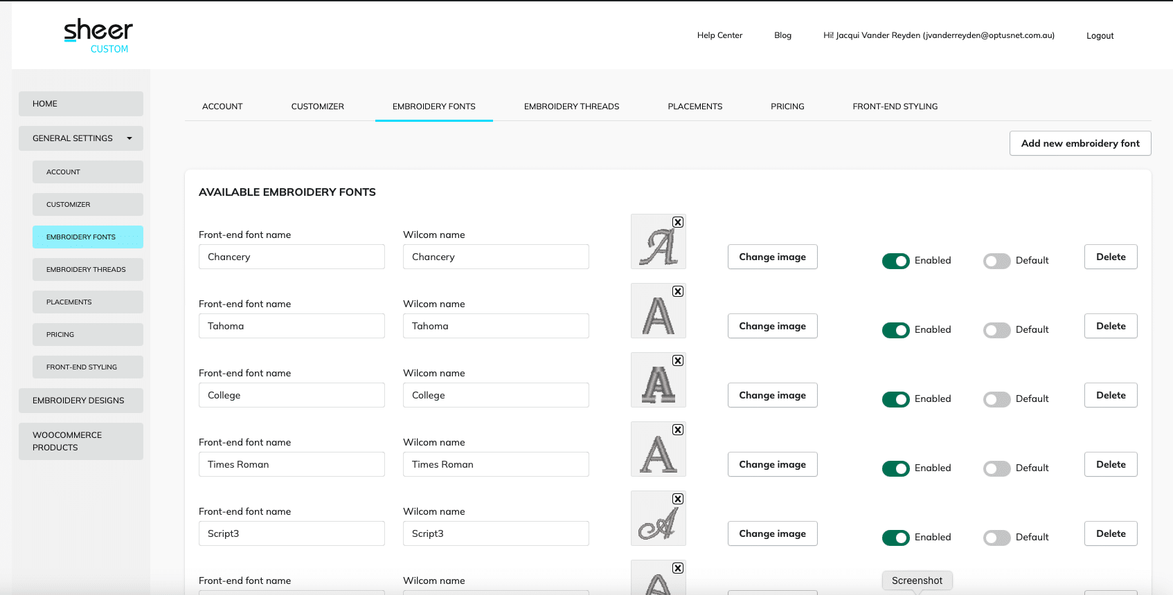Select Embroidery Fonts in the sidebar
Viewport: 1173px width, 595px height.
click(x=88, y=237)
